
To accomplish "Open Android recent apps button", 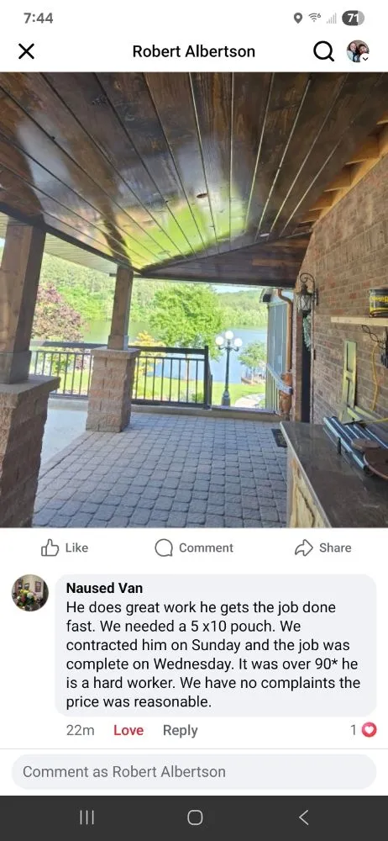I will pyautogui.click(x=87, y=817).
